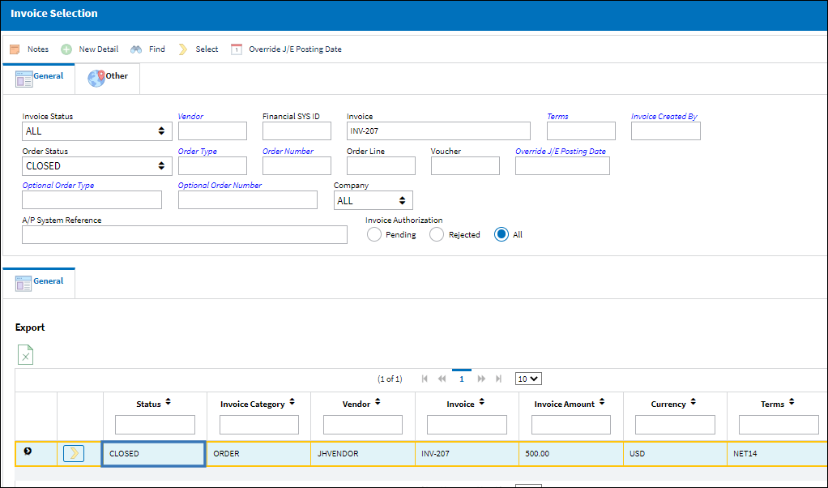Click the Status column filter box
This screenshot has height=488, width=828.
pyautogui.click(x=155, y=425)
